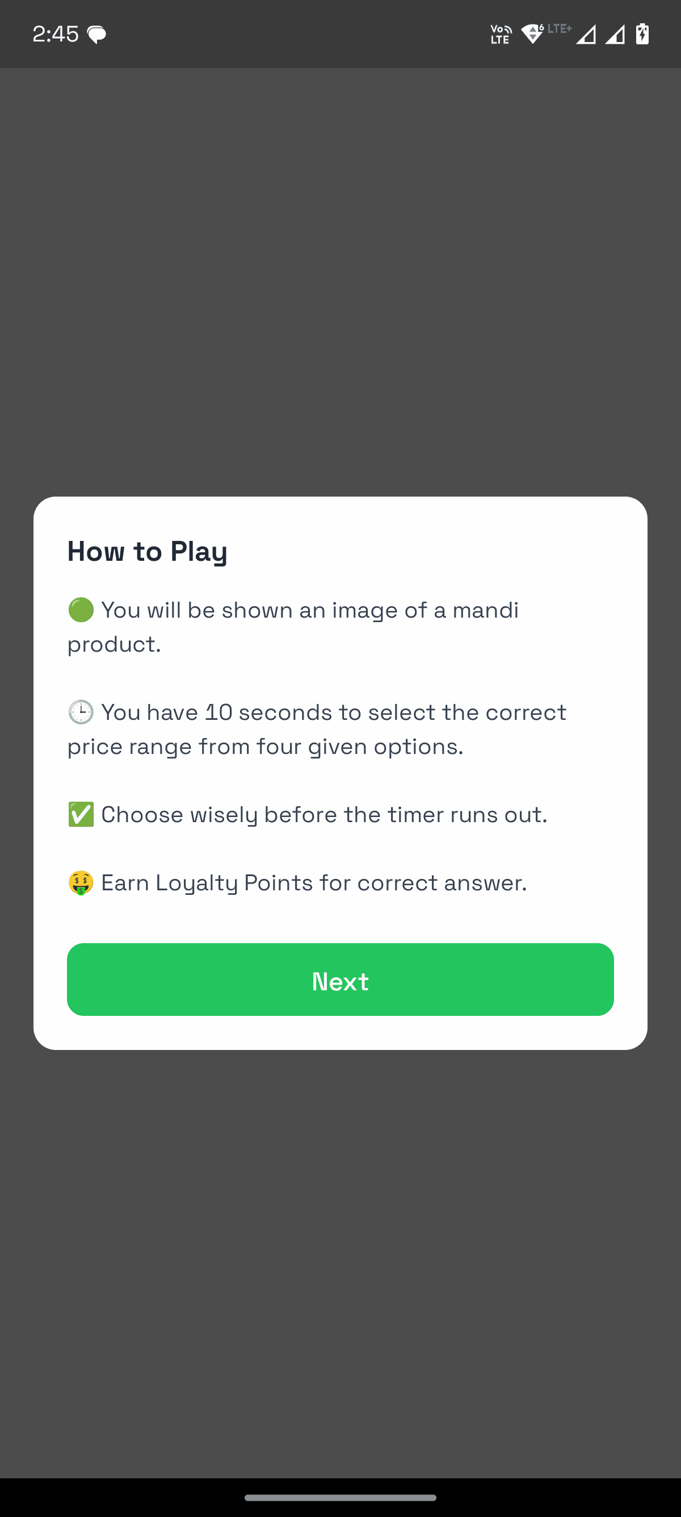Viewport: 681px width, 1517px height.
Task: Tap the clock emoji beside the 10 seconds rule
Action: 81,712
